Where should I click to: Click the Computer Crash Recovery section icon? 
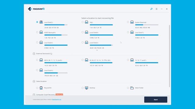coord(34,94)
